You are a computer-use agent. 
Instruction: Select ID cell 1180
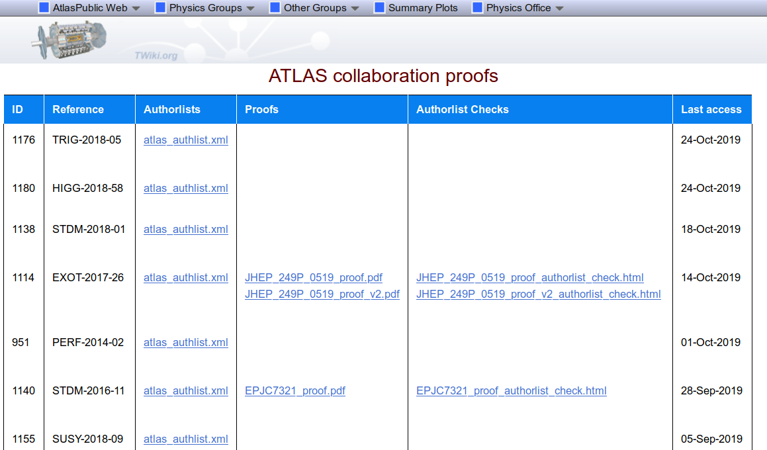(x=23, y=189)
